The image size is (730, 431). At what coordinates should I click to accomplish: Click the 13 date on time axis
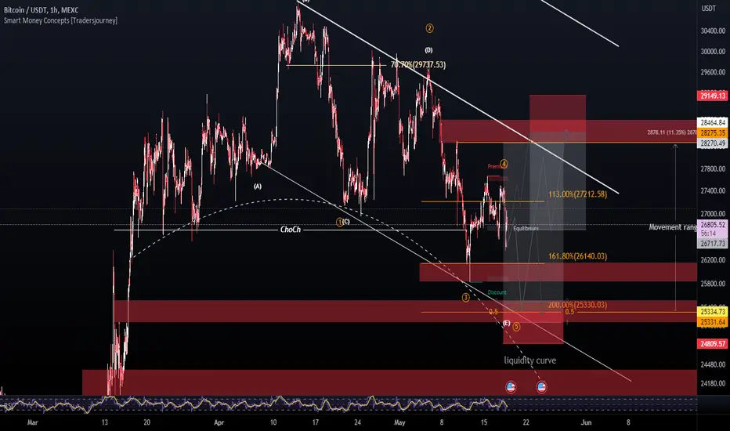click(104, 422)
